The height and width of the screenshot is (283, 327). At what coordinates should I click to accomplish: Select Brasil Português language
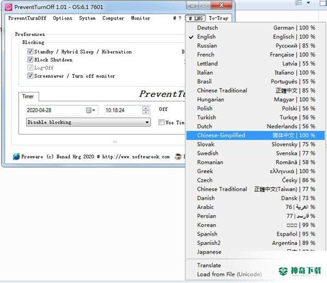pyautogui.click(x=255, y=82)
